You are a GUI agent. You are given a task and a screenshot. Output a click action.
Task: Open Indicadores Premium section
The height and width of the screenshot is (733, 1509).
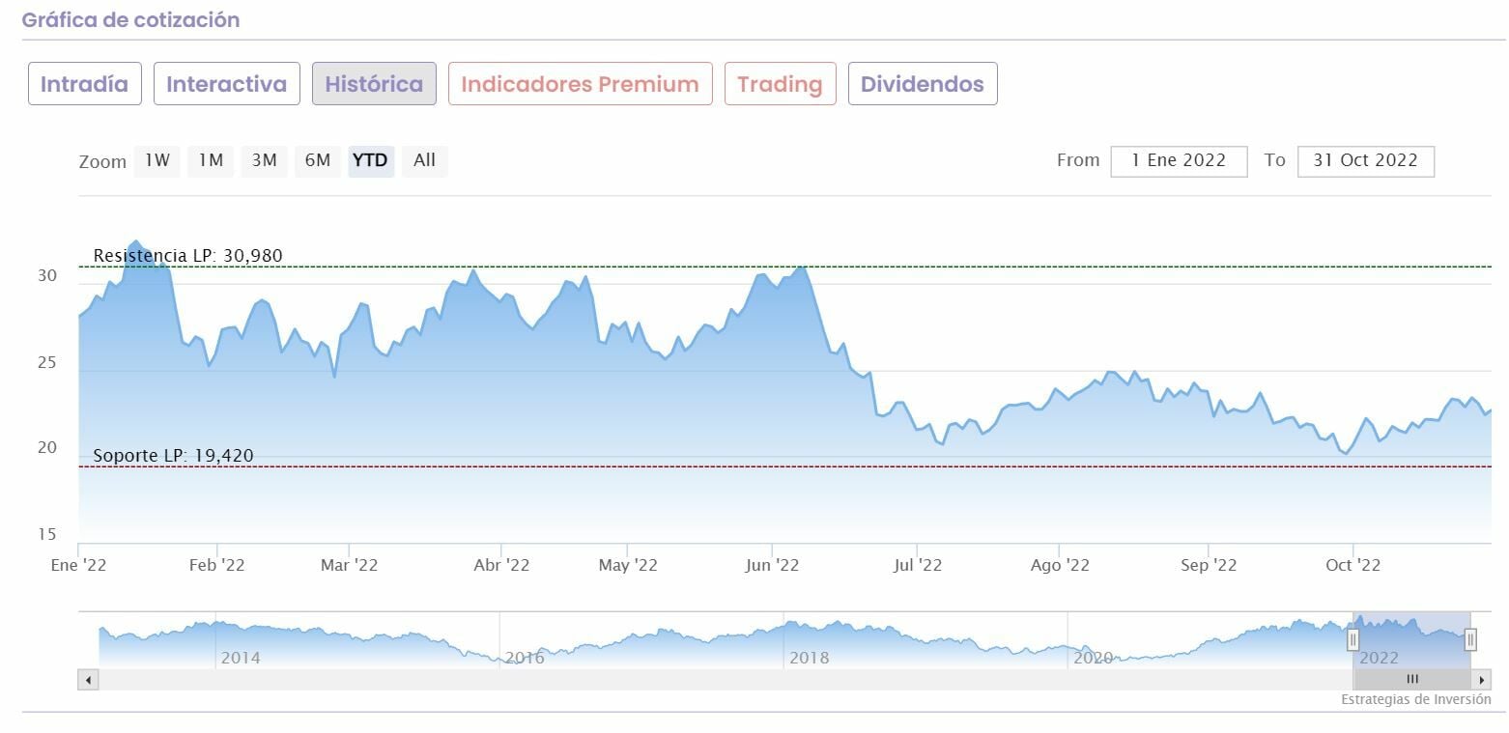pos(580,84)
